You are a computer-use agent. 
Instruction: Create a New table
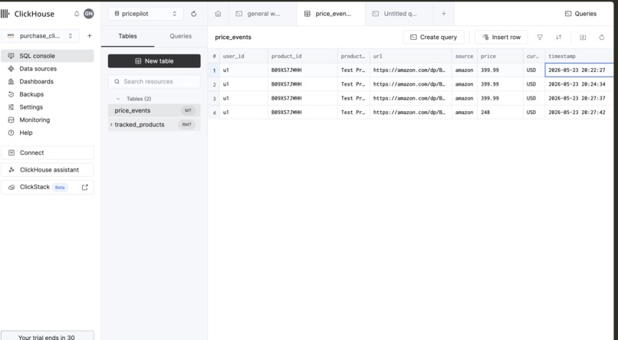pos(154,61)
